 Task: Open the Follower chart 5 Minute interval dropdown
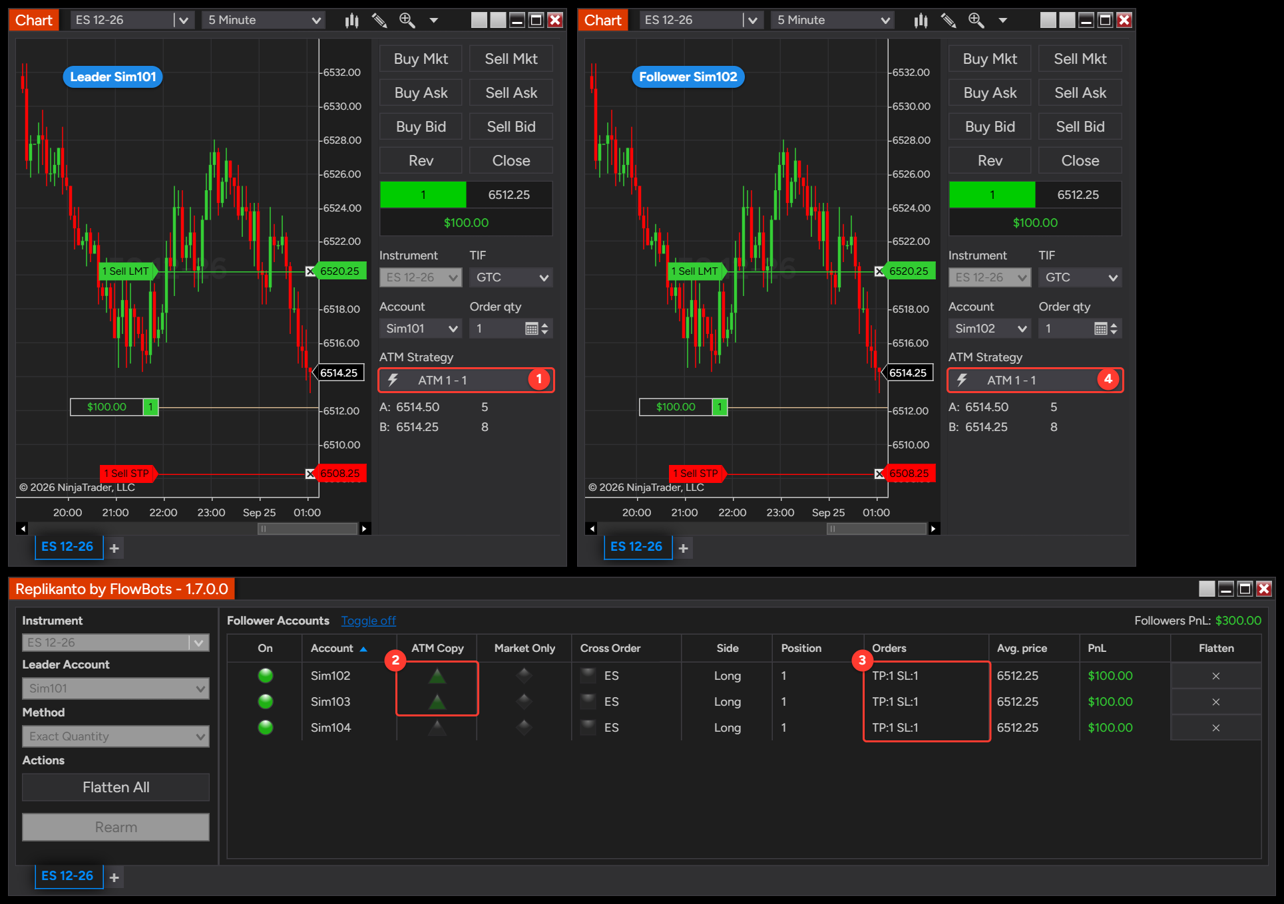click(x=833, y=21)
